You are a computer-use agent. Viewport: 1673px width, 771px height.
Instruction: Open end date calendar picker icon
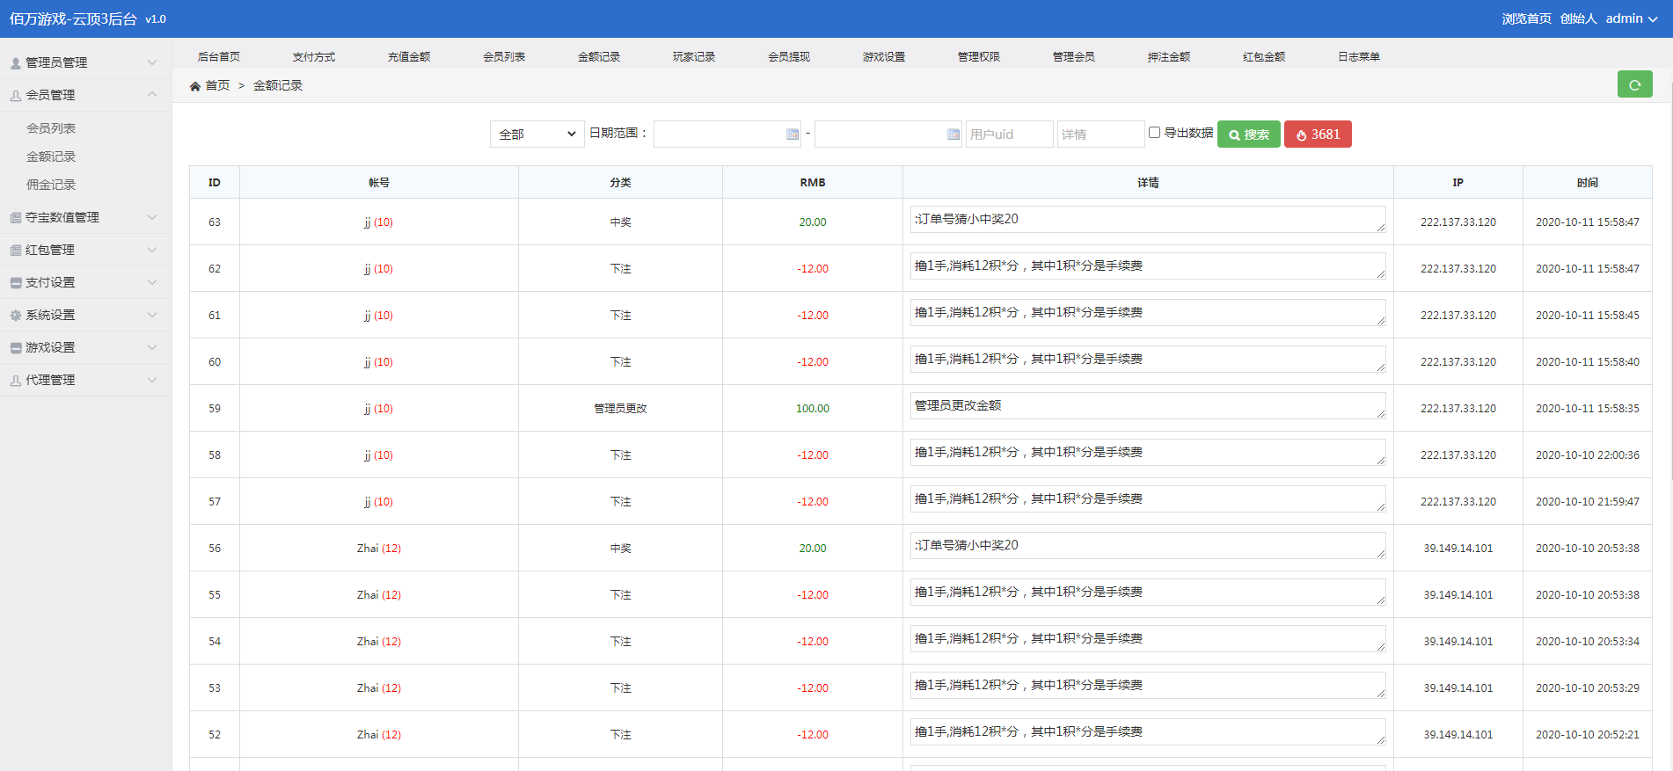tap(953, 135)
